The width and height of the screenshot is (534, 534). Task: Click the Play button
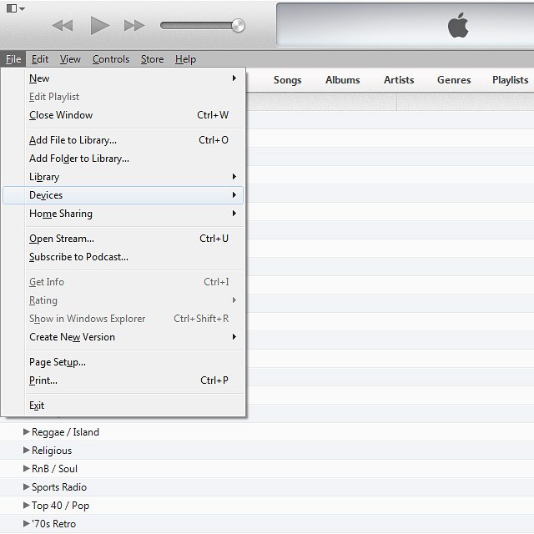(99, 26)
